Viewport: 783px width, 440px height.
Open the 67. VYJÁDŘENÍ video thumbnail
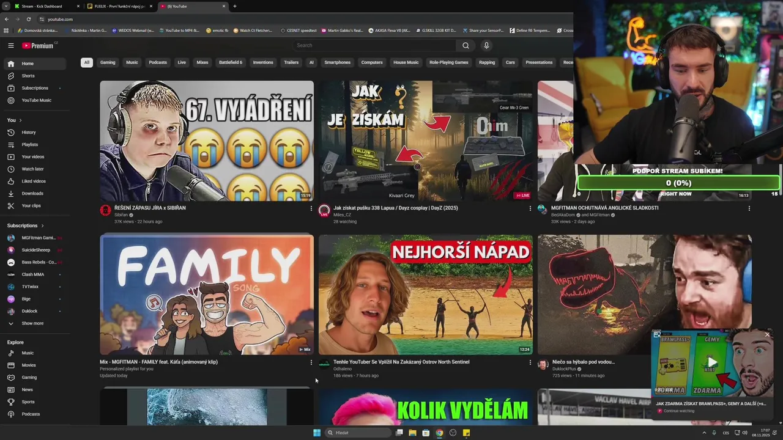click(x=207, y=141)
